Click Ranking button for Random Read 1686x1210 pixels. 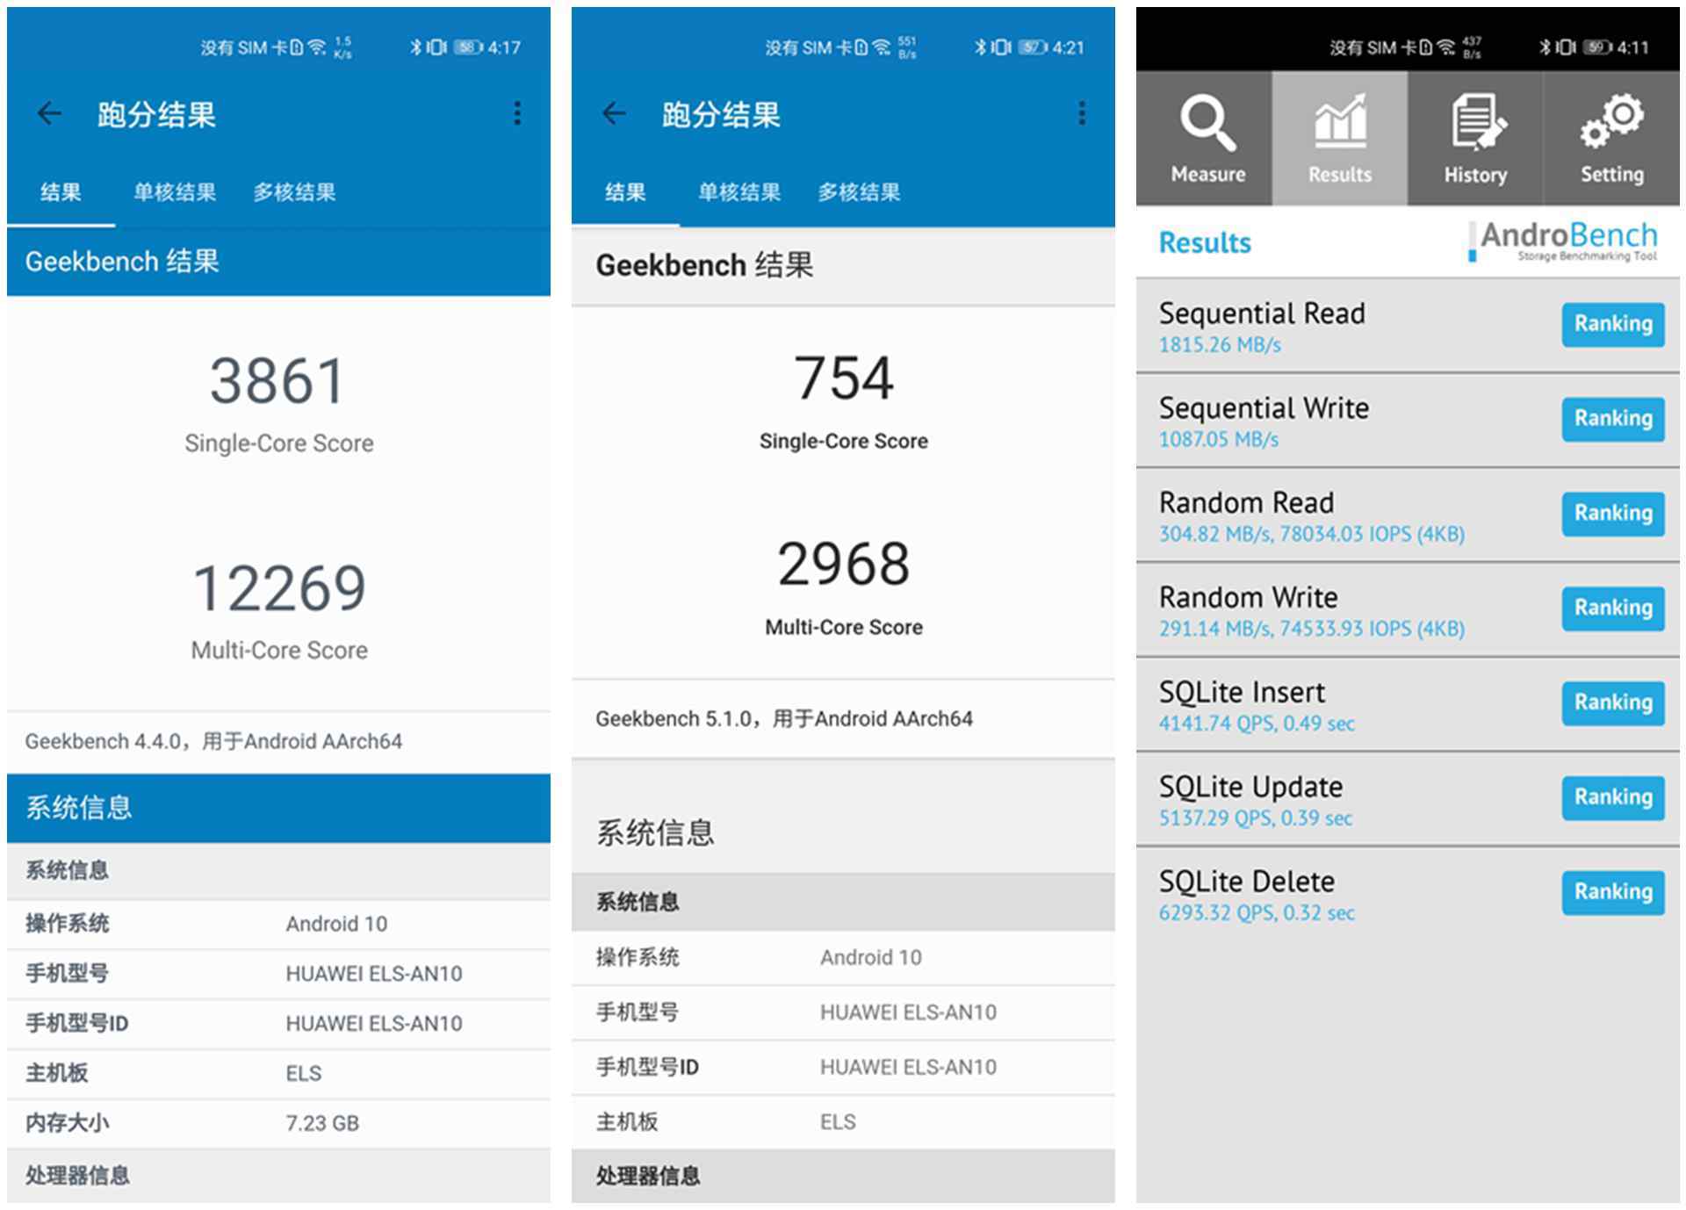(1613, 514)
